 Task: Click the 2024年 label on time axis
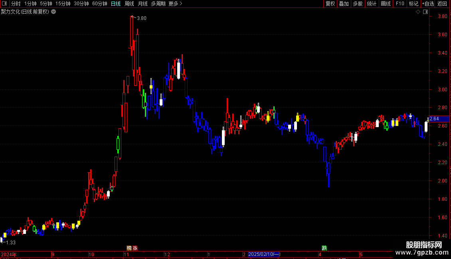[x=9, y=254]
